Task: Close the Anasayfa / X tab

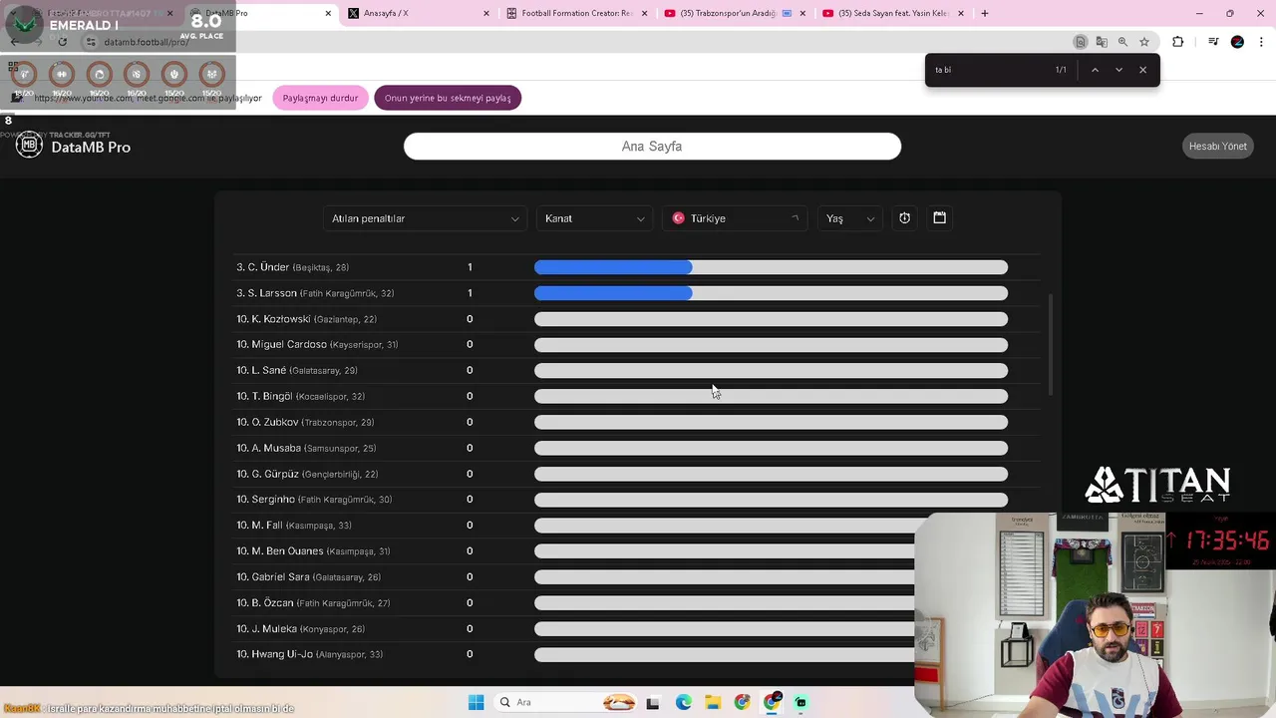Action: (x=486, y=13)
